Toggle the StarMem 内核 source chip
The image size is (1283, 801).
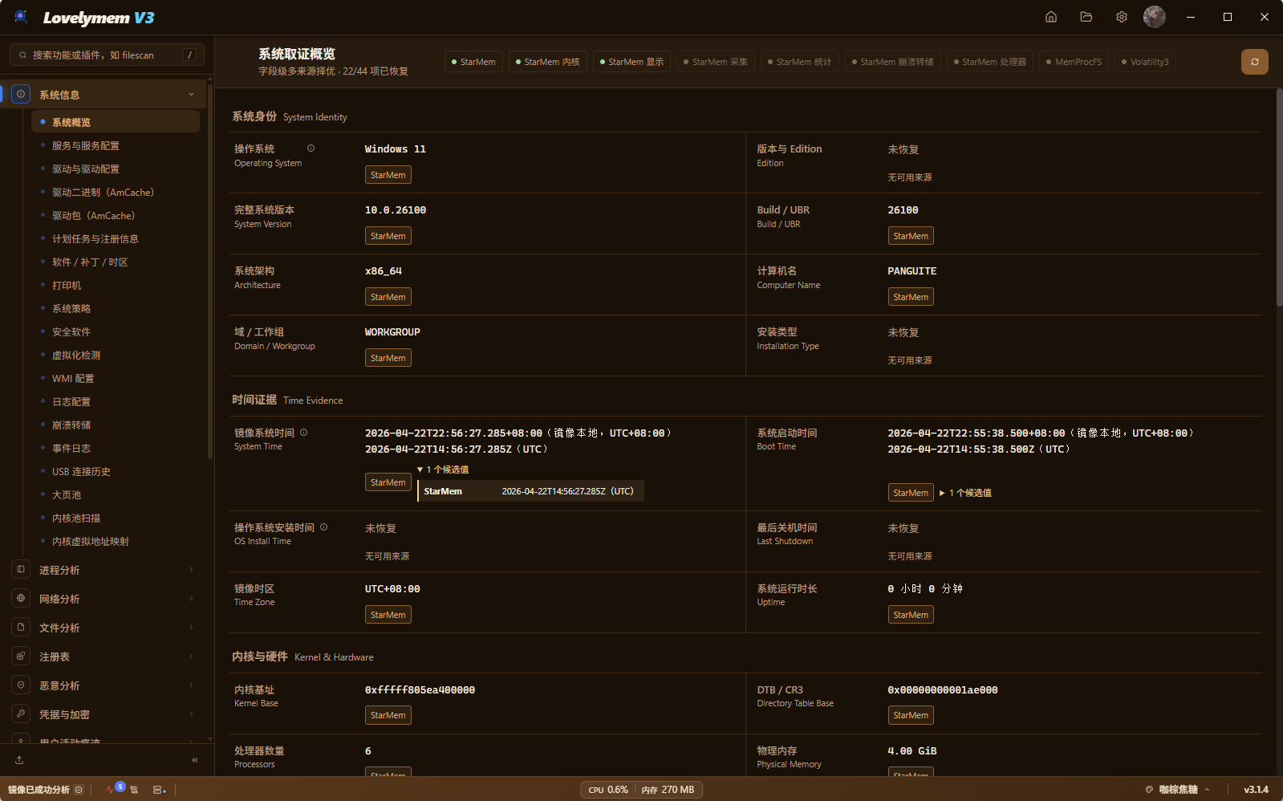(548, 62)
